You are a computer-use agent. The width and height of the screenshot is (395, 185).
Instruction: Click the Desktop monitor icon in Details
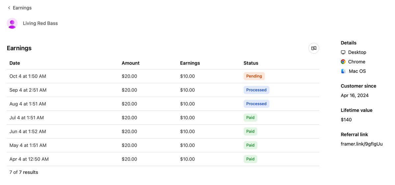[343, 52]
